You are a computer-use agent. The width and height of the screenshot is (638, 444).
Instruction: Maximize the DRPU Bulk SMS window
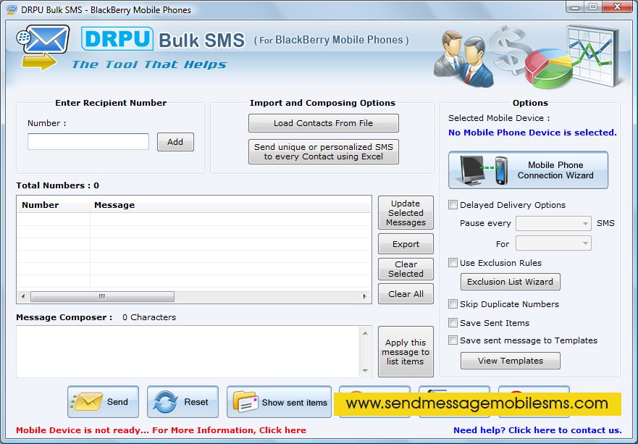(593, 7)
